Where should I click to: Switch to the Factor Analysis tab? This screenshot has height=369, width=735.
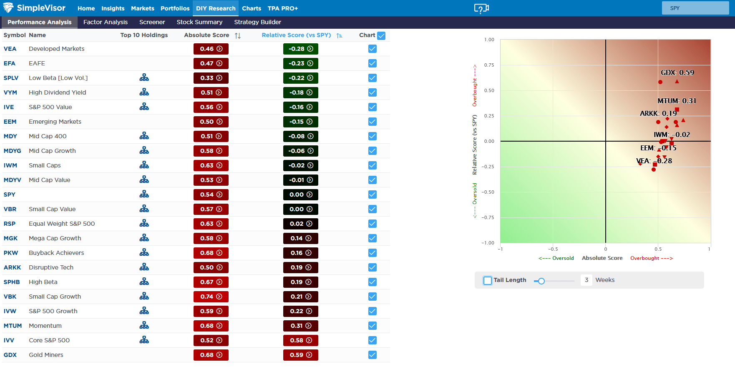(x=105, y=22)
